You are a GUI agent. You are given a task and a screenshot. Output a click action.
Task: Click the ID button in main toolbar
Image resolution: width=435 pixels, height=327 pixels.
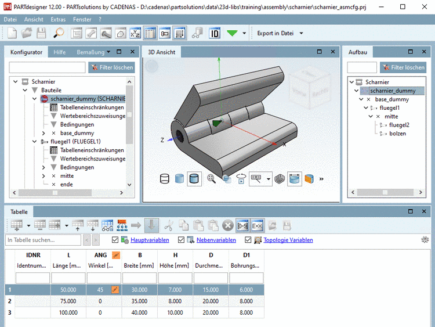[215, 33]
